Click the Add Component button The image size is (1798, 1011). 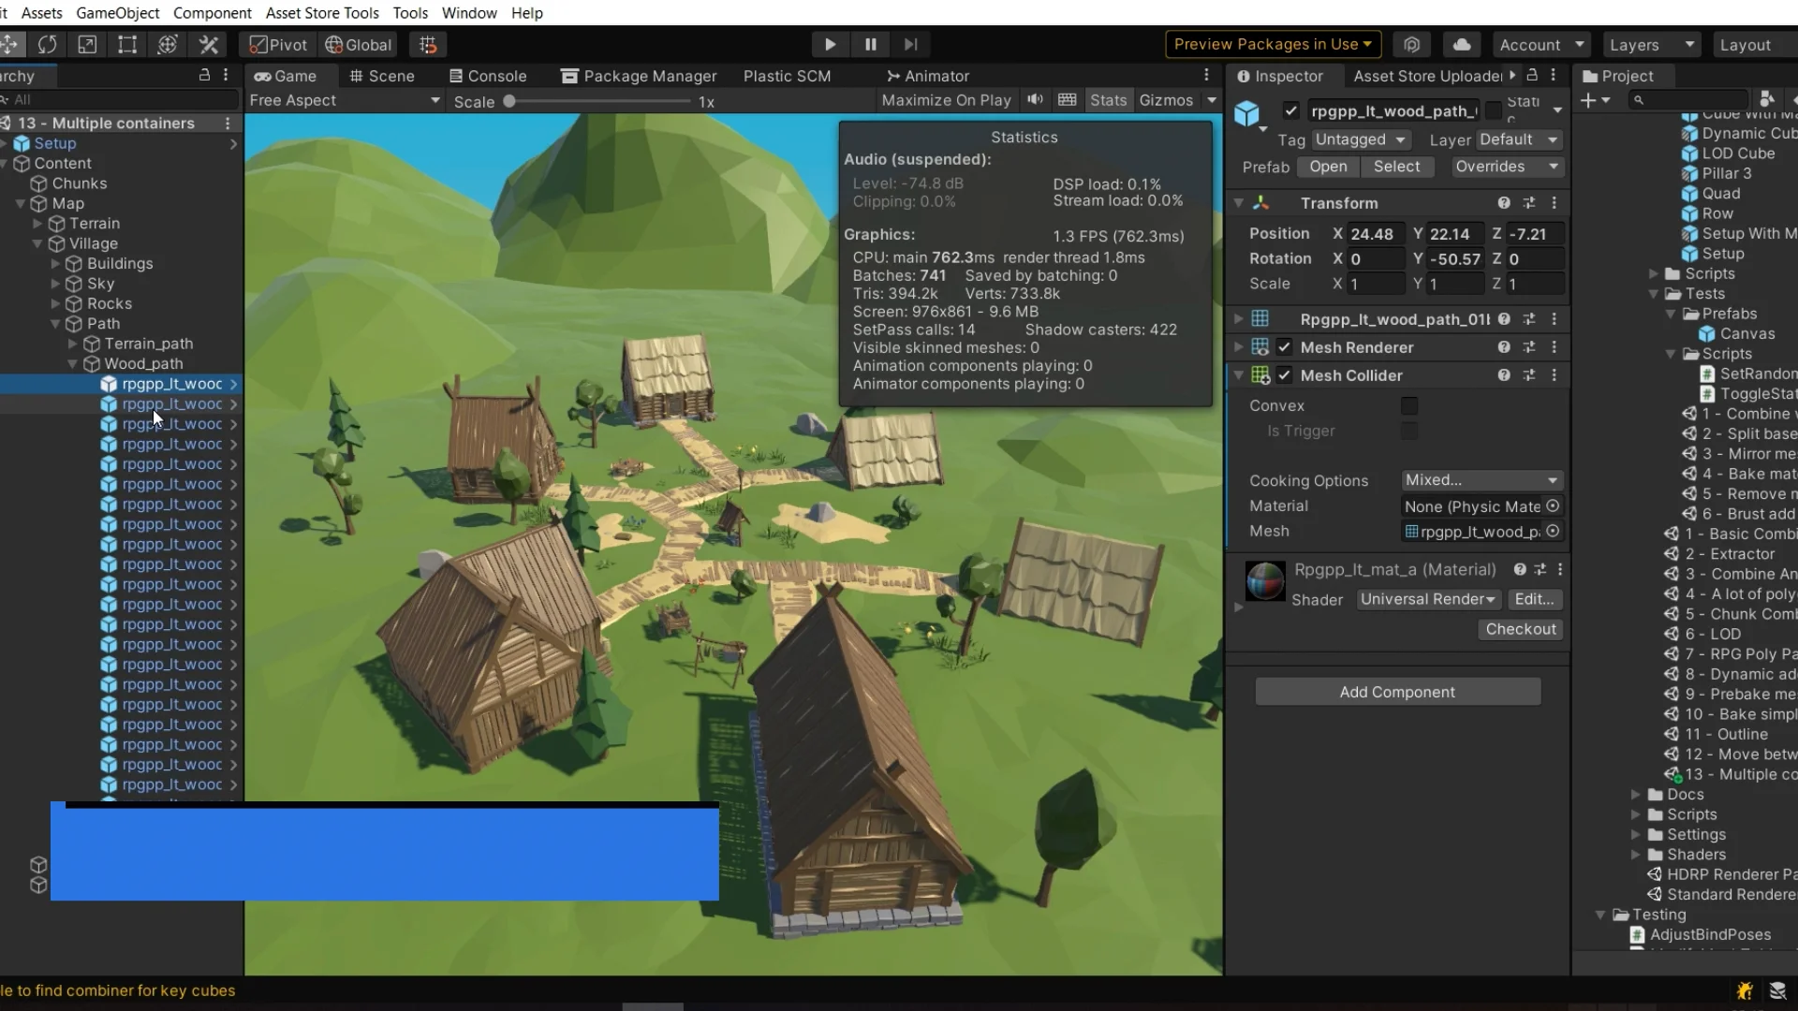point(1396,692)
